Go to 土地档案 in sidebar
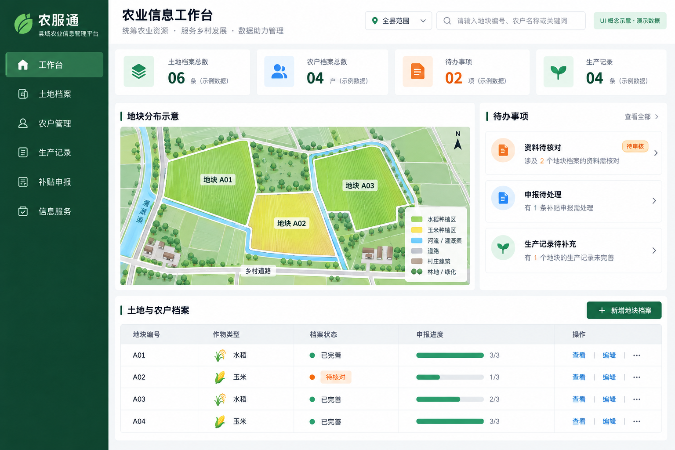The height and width of the screenshot is (450, 675). tap(54, 94)
